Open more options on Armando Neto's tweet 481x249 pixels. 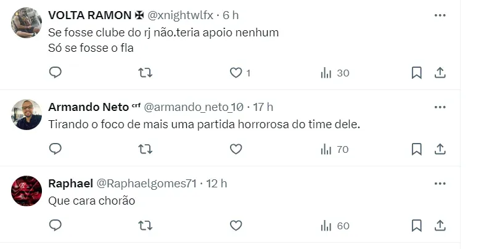pyautogui.click(x=440, y=107)
